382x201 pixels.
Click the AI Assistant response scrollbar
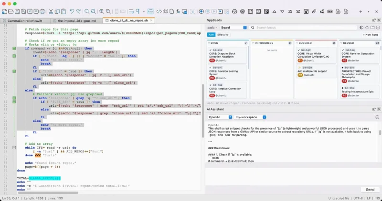click(380, 132)
